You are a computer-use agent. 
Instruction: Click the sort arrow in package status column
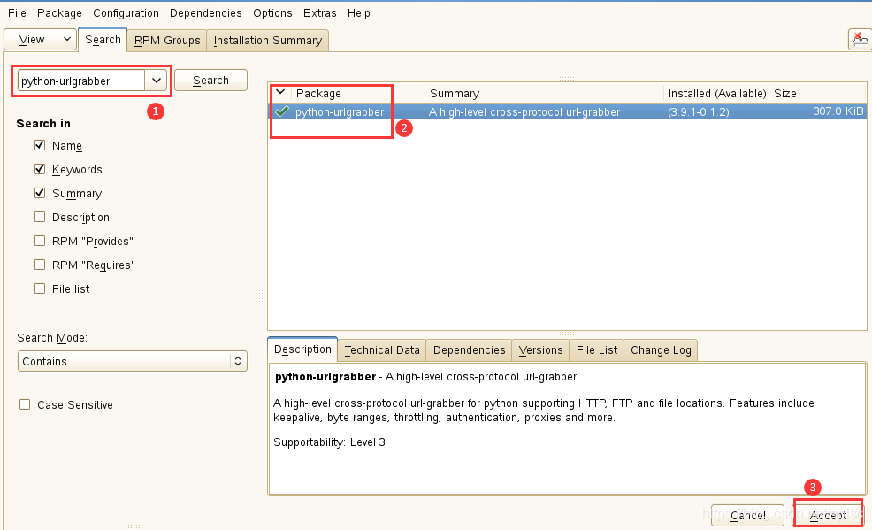[280, 92]
